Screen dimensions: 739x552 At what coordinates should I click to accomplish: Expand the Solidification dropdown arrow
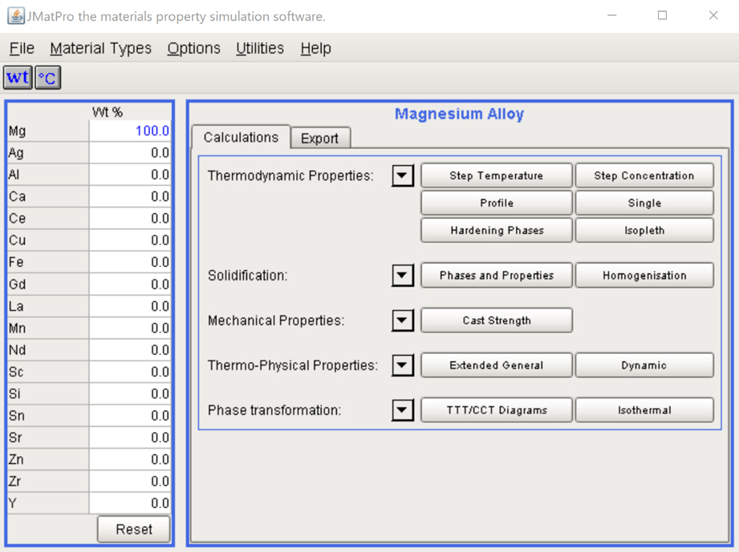coord(403,276)
